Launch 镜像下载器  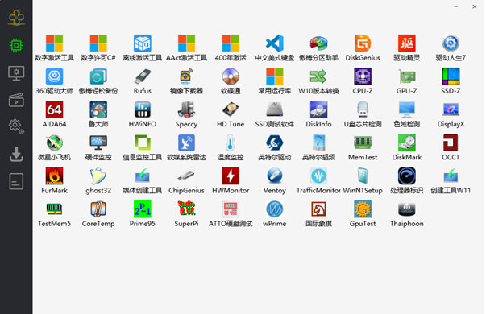click(186, 81)
